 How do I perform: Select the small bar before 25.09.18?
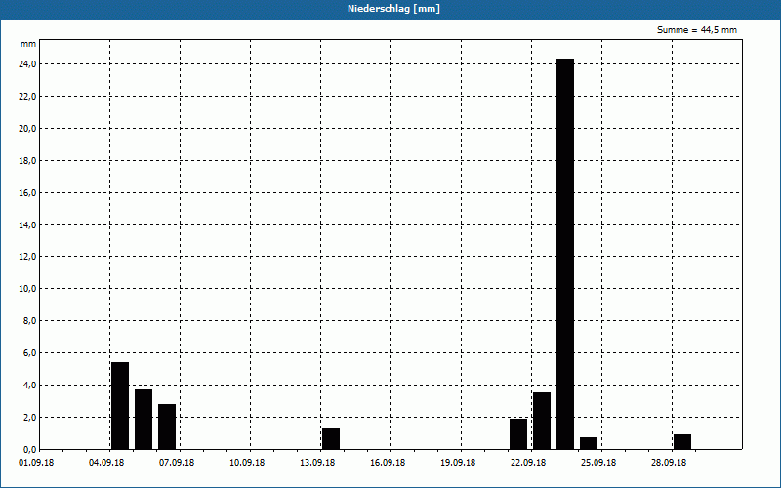click(589, 443)
